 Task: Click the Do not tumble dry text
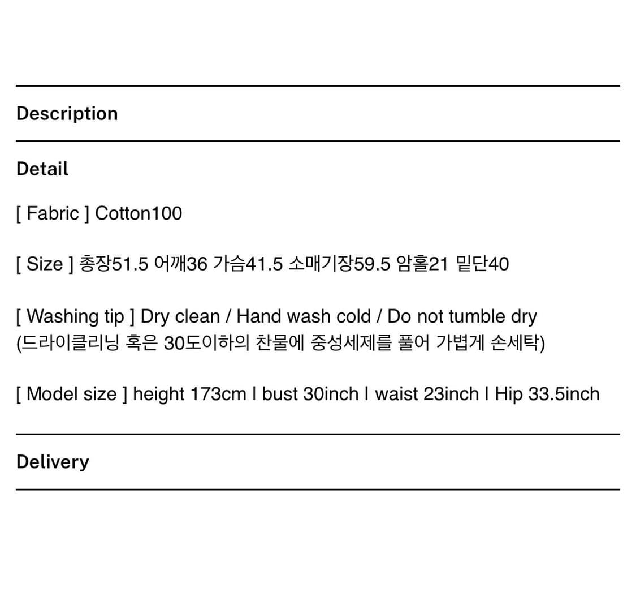(462, 316)
